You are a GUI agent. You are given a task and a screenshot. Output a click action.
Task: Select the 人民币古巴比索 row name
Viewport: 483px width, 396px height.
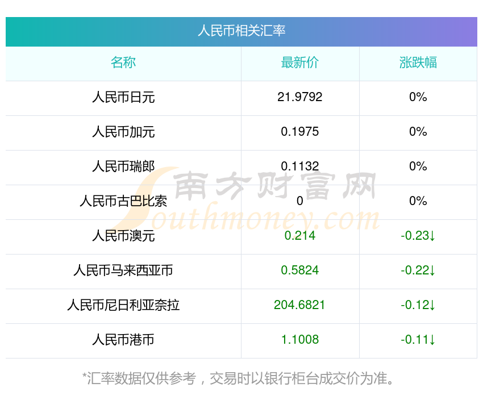click(123, 201)
